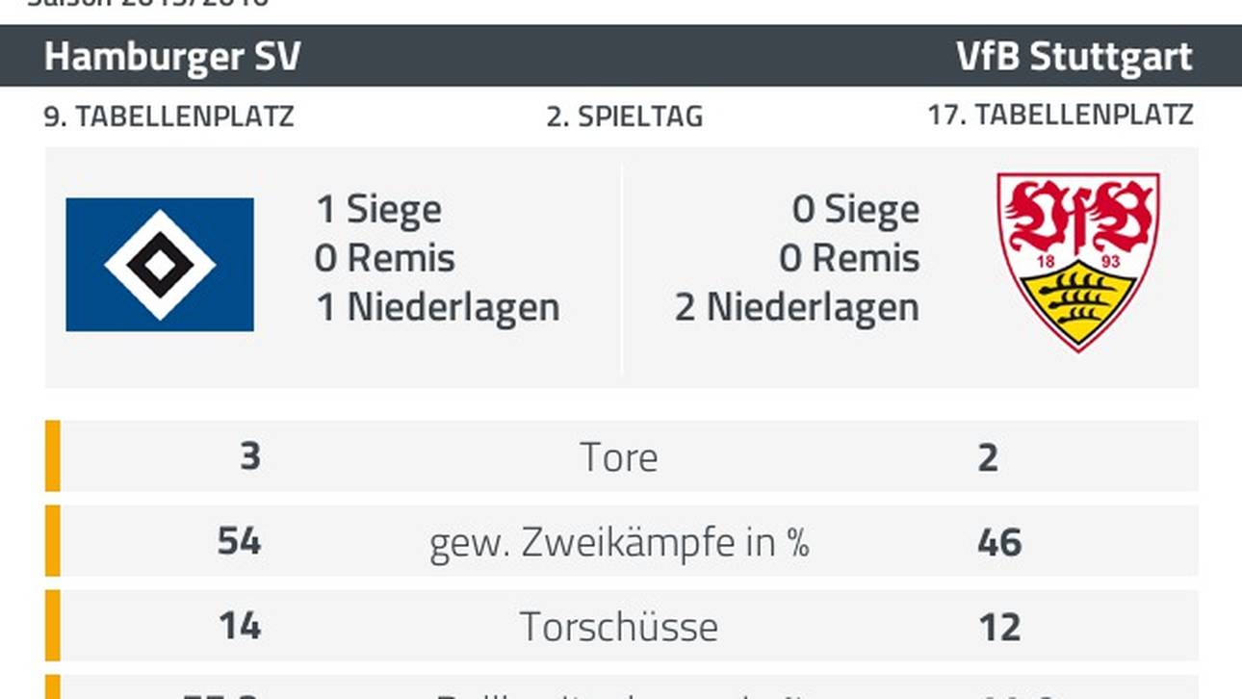The height and width of the screenshot is (699, 1242).
Task: Click the Hamburger SV diamond logo
Action: [160, 265]
